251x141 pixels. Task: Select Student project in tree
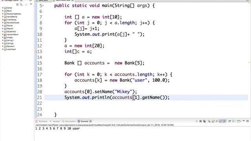(11, 46)
